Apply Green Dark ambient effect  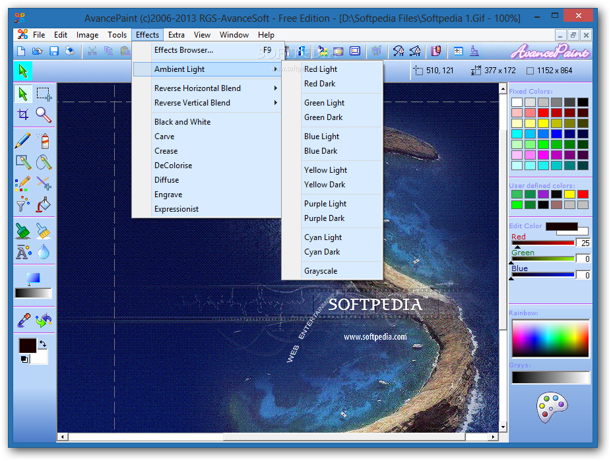coord(333,117)
